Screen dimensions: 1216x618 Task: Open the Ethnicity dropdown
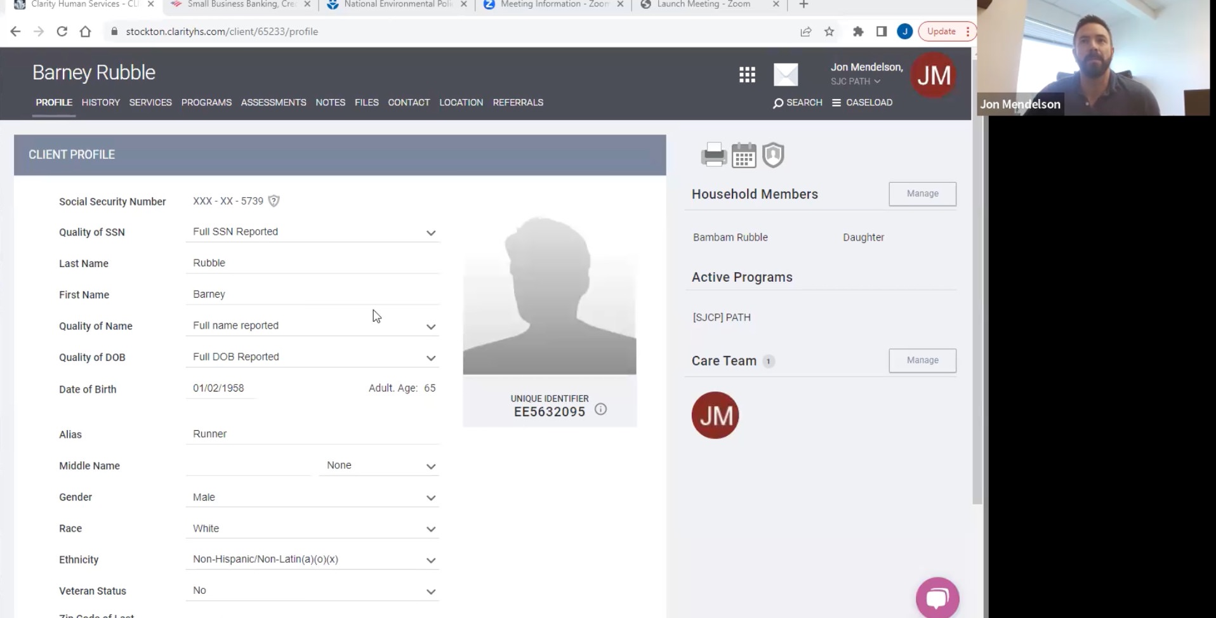[x=312, y=559]
